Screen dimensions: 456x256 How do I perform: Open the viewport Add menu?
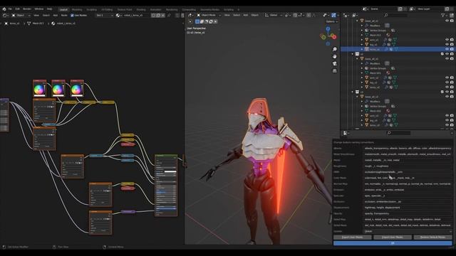pos(245,15)
